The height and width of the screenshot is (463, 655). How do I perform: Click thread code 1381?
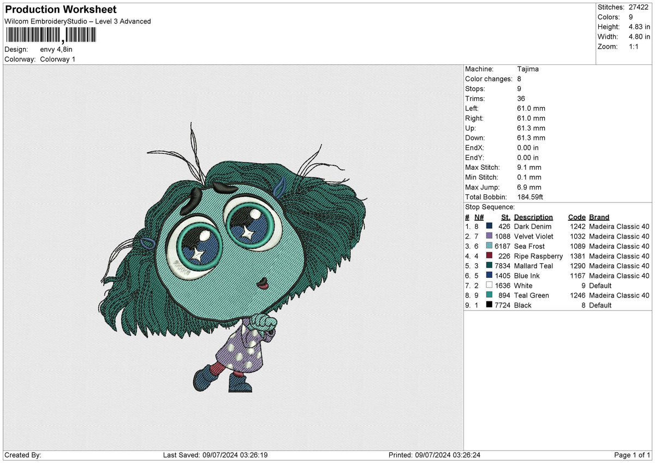pos(578,256)
